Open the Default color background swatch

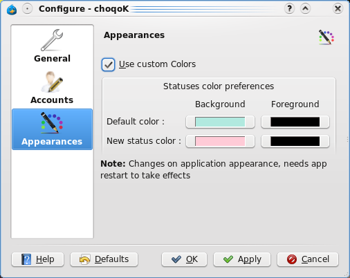coord(220,122)
